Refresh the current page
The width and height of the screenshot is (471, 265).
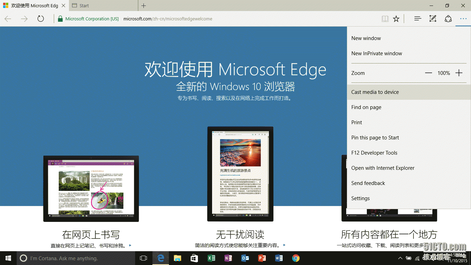(41, 19)
